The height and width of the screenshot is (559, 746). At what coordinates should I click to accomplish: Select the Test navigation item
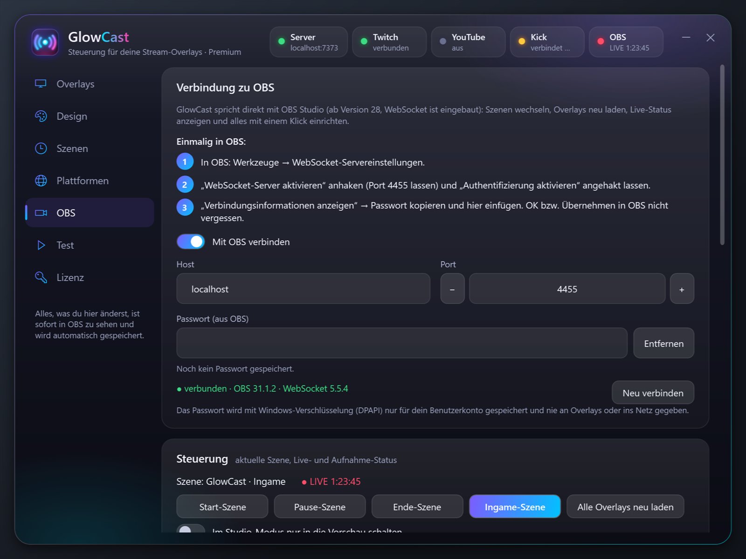tap(90, 245)
